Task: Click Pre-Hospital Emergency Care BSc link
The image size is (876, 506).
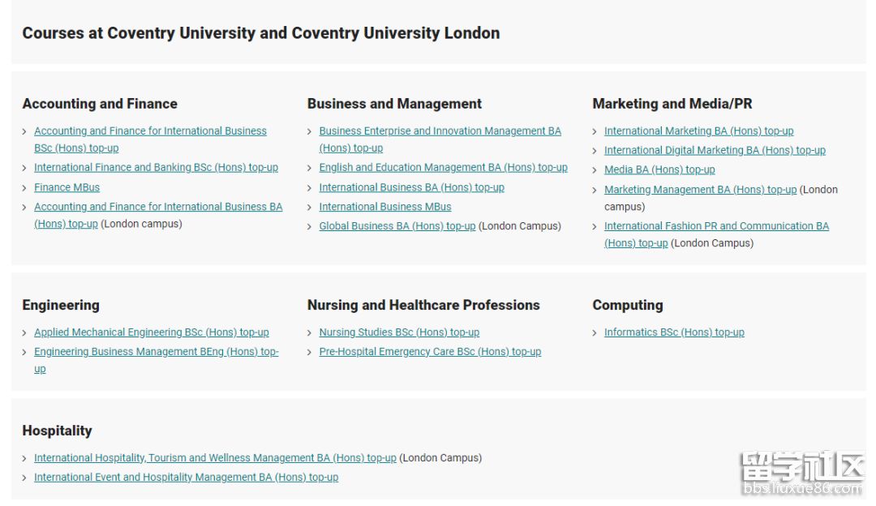Action: (x=430, y=352)
